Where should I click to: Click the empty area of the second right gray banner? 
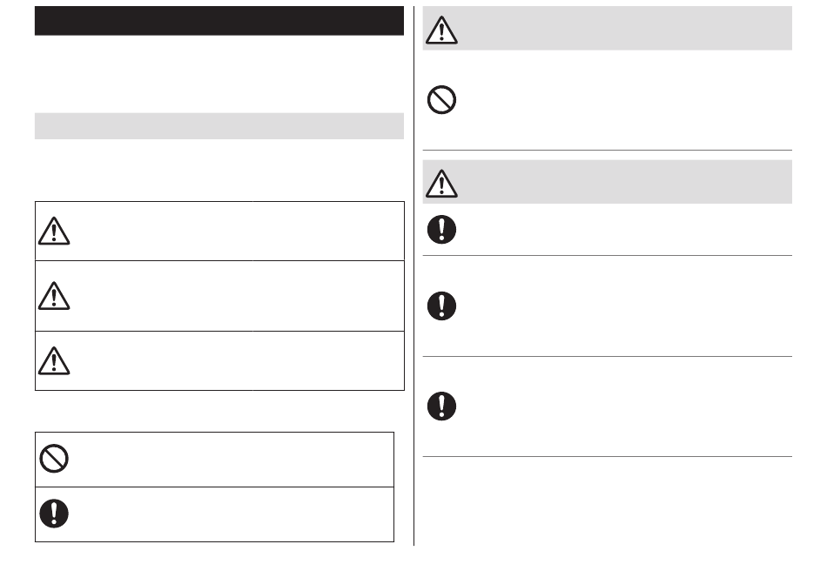(x=625, y=182)
